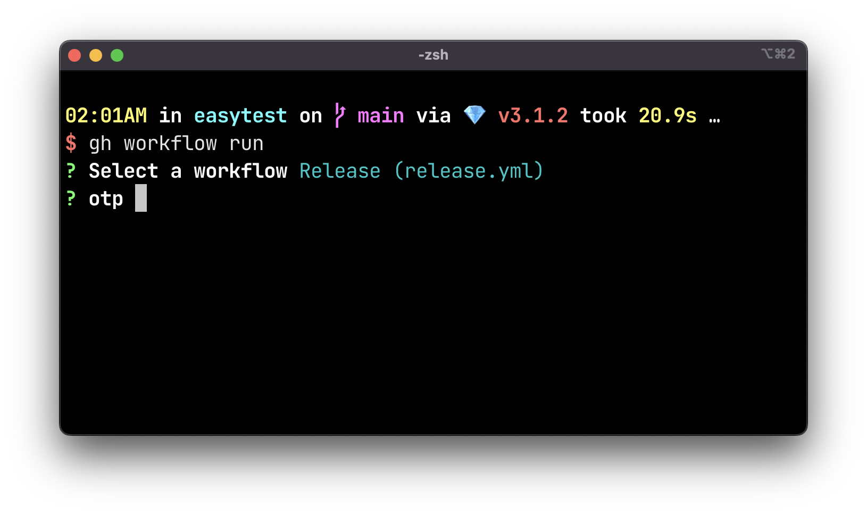This screenshot has height=514, width=867.
Task: Click the otp prompt label
Action: tap(106, 199)
